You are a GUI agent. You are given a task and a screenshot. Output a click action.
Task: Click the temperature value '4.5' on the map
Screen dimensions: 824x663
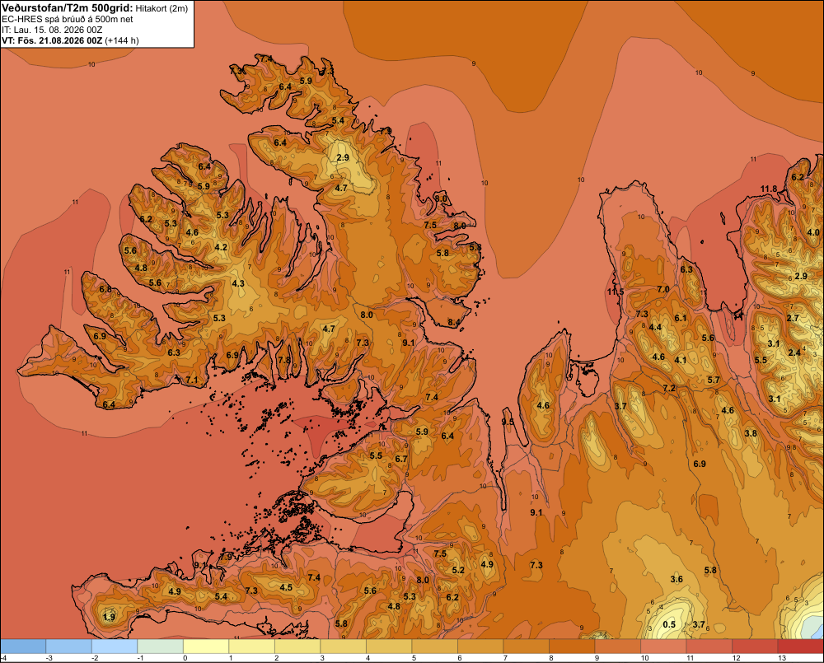[x=286, y=587]
